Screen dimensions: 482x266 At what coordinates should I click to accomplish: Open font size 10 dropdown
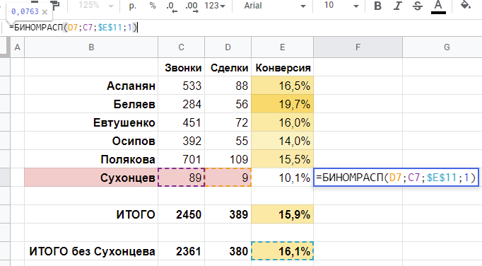(341, 6)
